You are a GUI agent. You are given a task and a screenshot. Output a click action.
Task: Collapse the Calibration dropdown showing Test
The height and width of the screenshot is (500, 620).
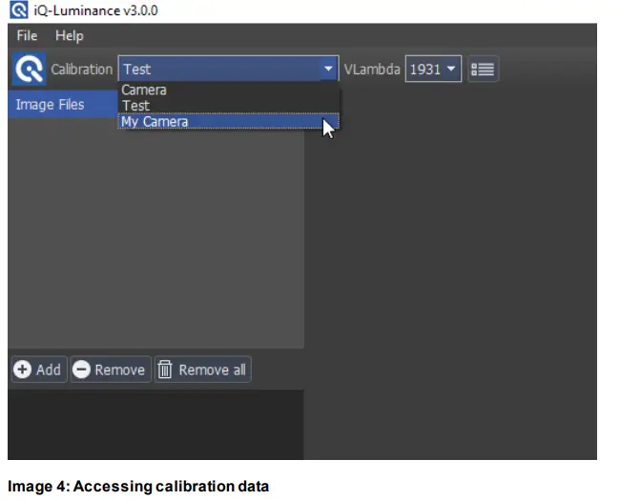click(228, 70)
